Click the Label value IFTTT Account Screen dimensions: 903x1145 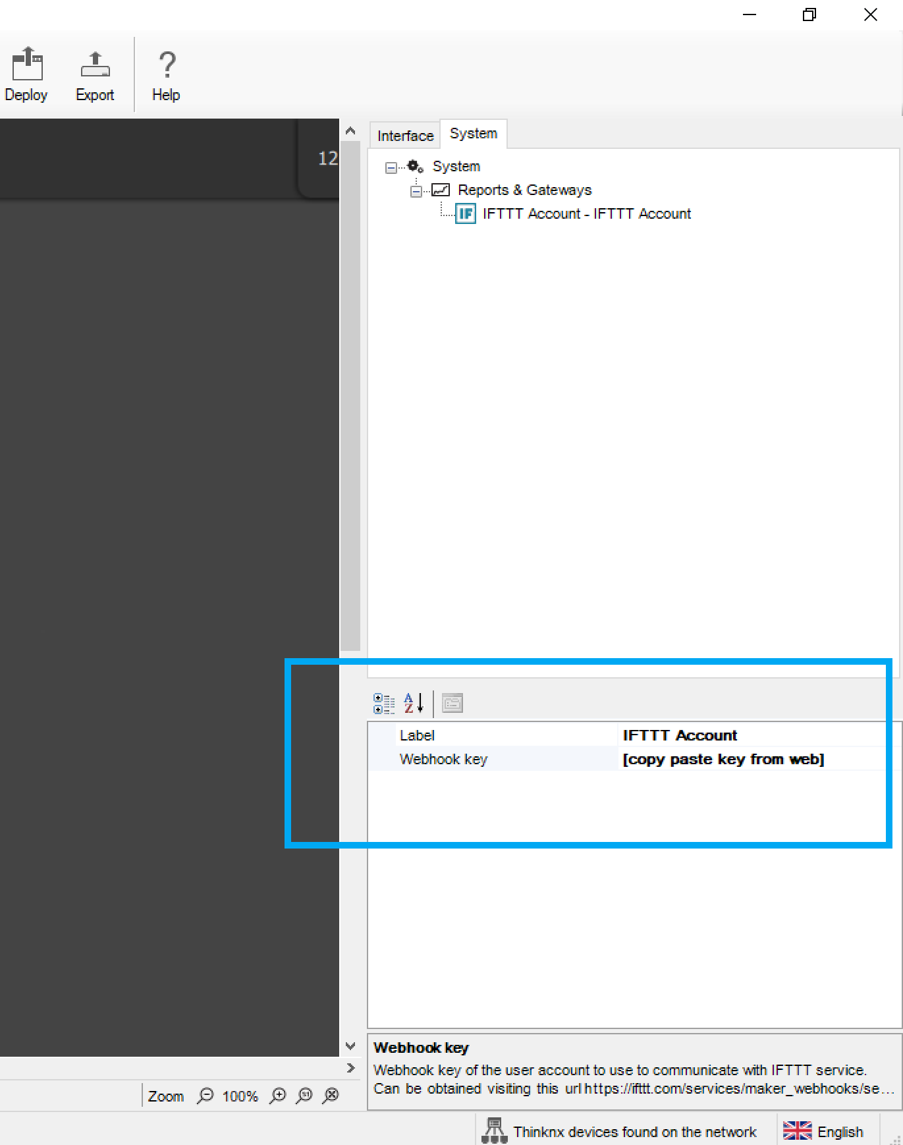click(751, 735)
